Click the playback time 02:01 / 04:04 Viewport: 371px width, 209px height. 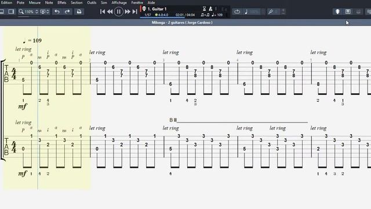[185, 15]
